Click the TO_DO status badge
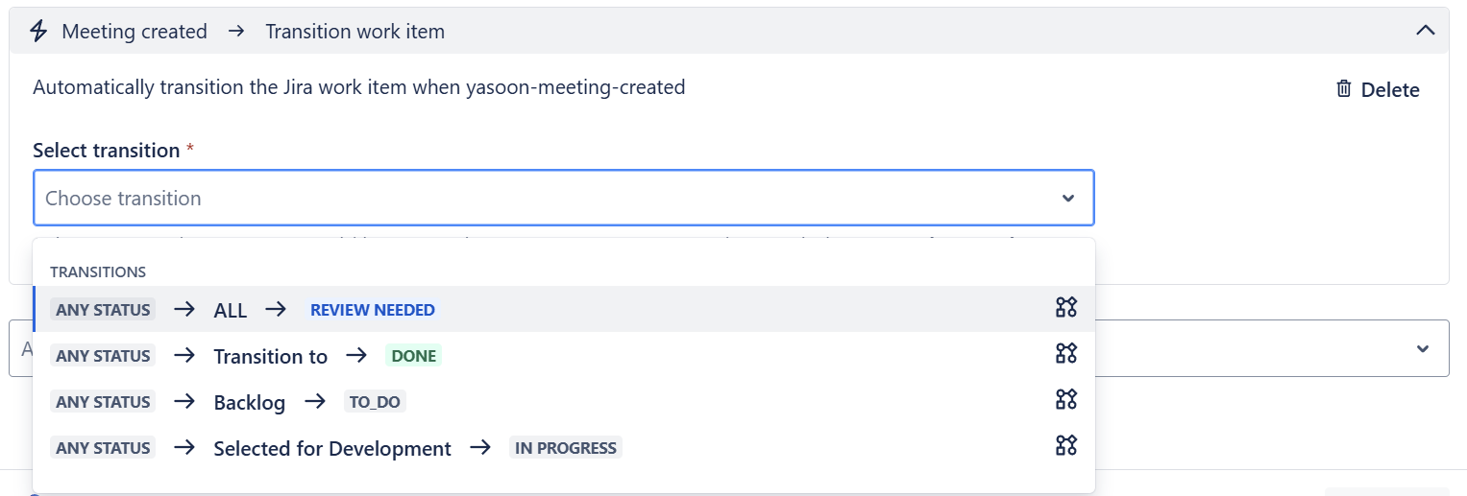Image resolution: width=1467 pixels, height=496 pixels. (375, 402)
